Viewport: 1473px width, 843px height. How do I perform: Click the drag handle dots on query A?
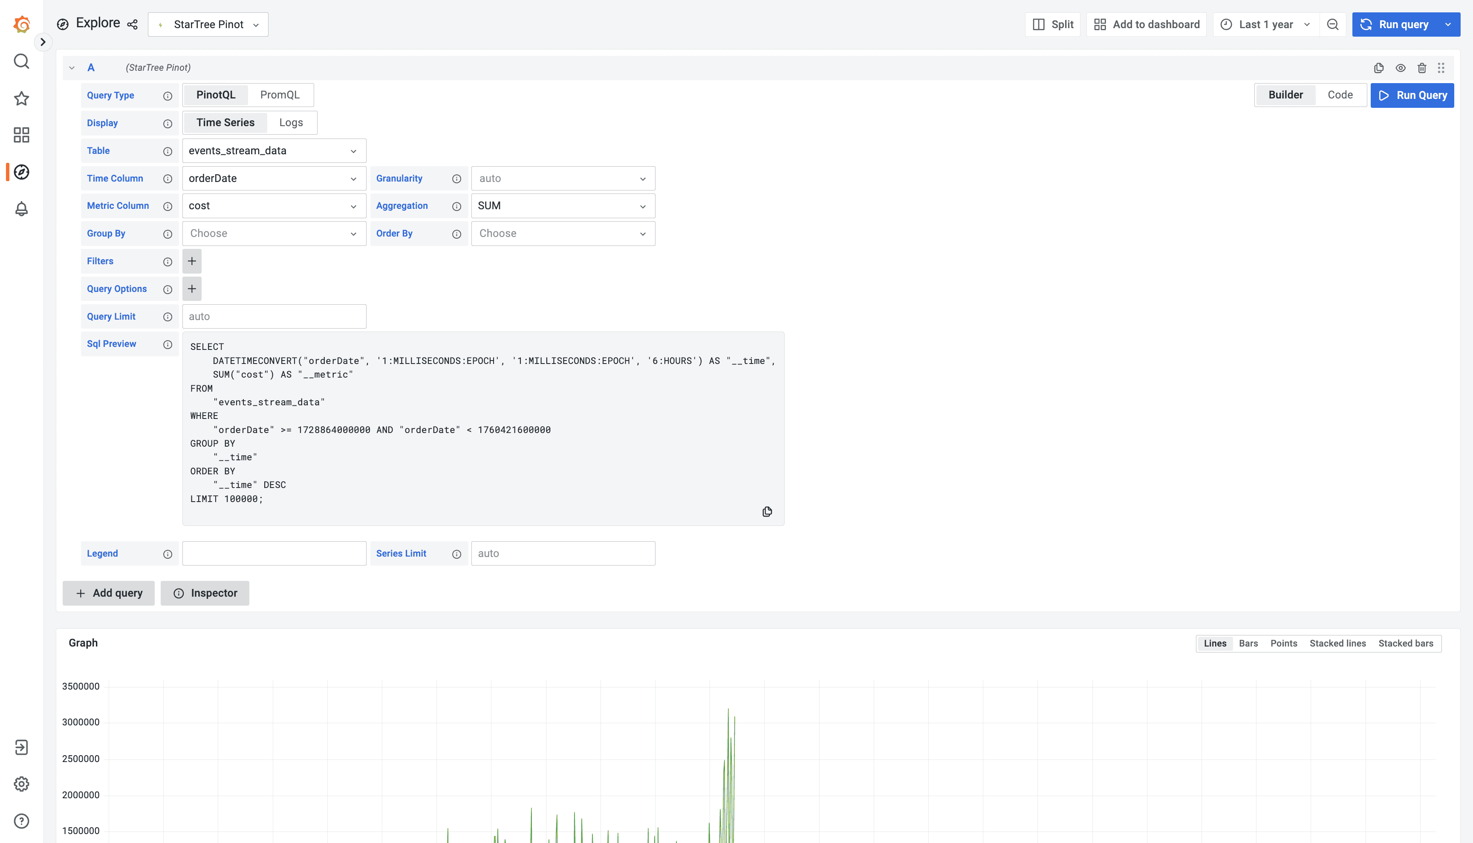click(1441, 68)
